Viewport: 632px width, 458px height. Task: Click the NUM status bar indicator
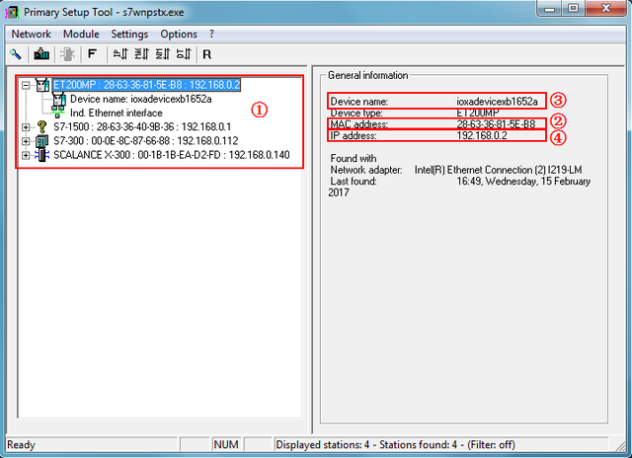coord(226,445)
